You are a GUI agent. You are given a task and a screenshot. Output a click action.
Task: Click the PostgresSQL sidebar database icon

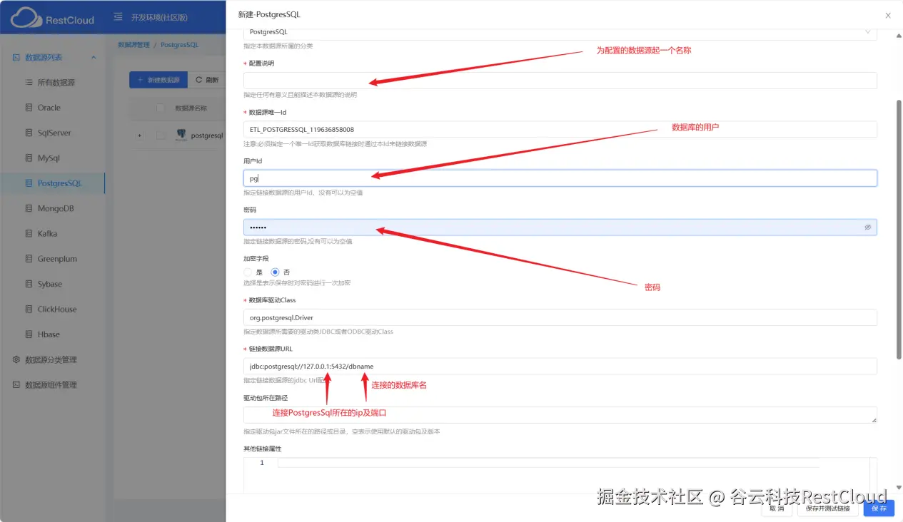click(x=29, y=183)
